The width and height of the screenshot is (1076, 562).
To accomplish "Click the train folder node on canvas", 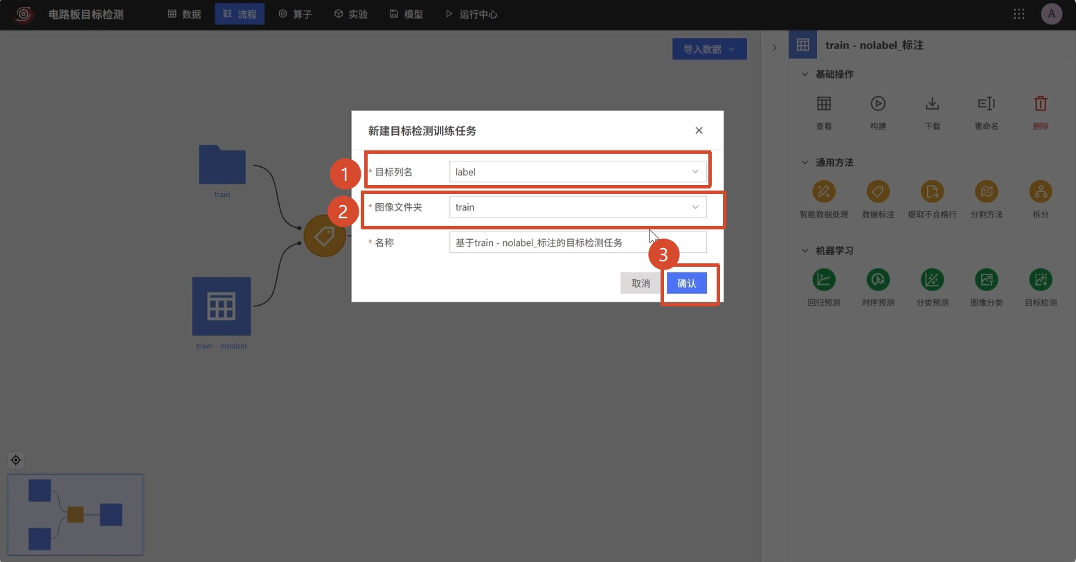I will [222, 165].
